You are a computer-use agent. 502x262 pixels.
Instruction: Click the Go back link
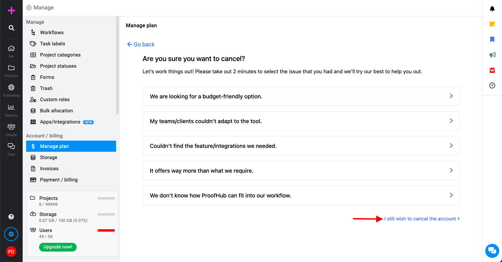pos(141,44)
